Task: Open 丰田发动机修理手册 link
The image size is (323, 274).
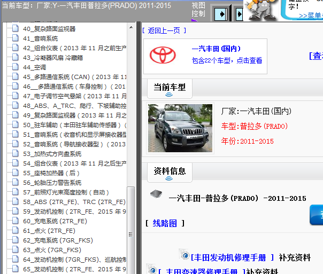Action: pyautogui.click(x=233, y=257)
